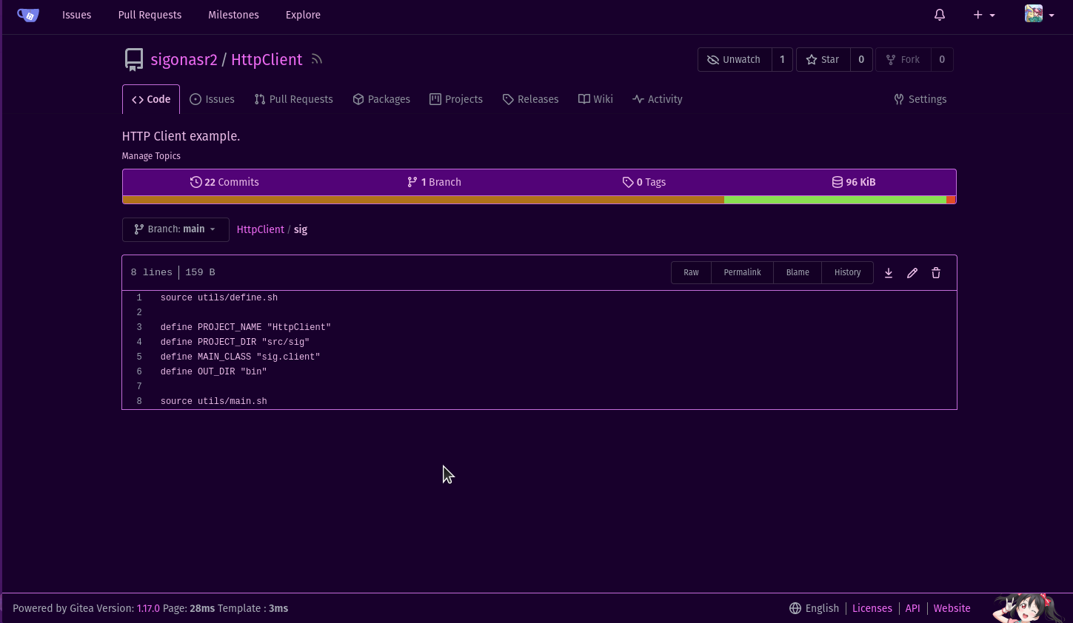Screen dimensions: 1073x623
Task: Open the create new plus menu
Action: pos(983,15)
